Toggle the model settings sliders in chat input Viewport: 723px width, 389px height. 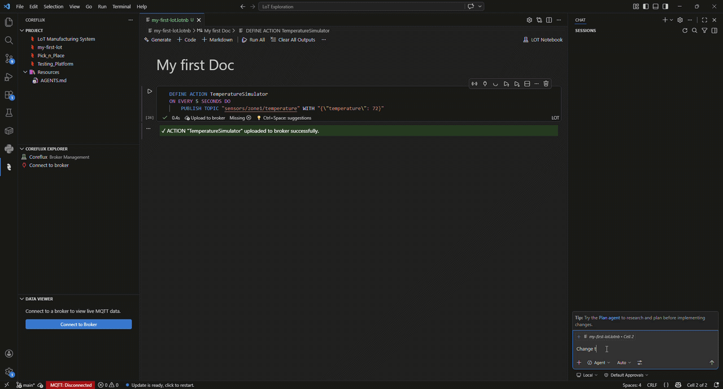tap(639, 362)
